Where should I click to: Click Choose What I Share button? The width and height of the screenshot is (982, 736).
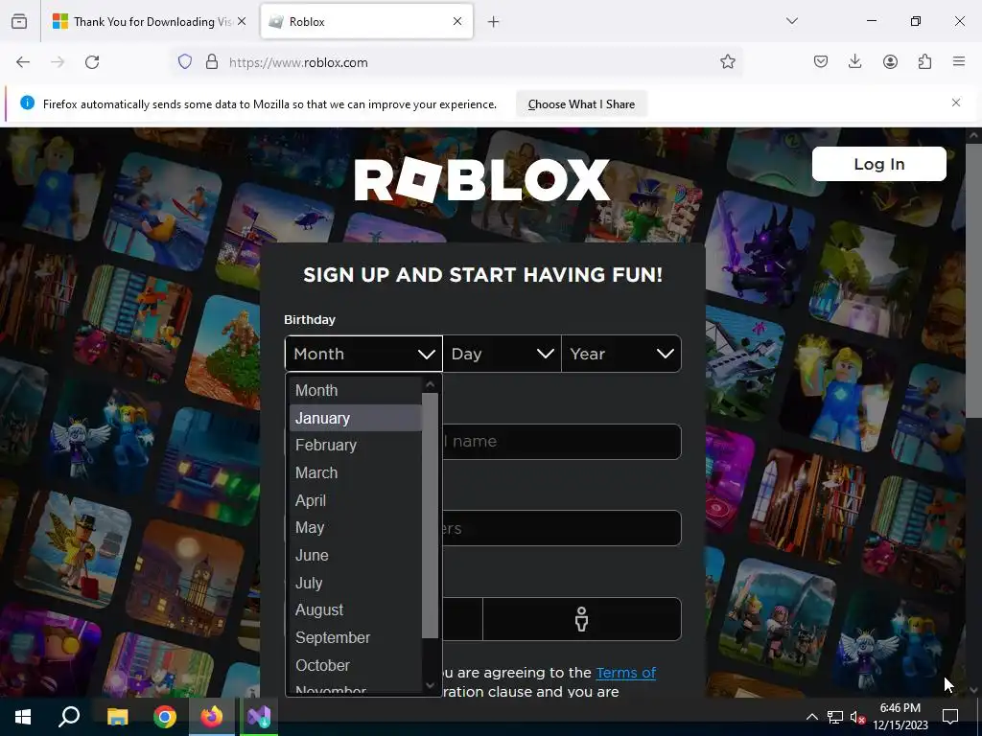coord(581,104)
